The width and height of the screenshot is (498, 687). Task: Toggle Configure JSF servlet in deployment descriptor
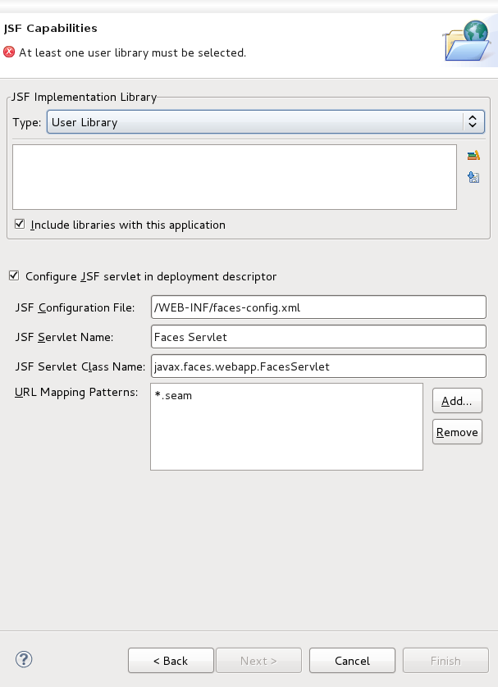click(x=14, y=276)
